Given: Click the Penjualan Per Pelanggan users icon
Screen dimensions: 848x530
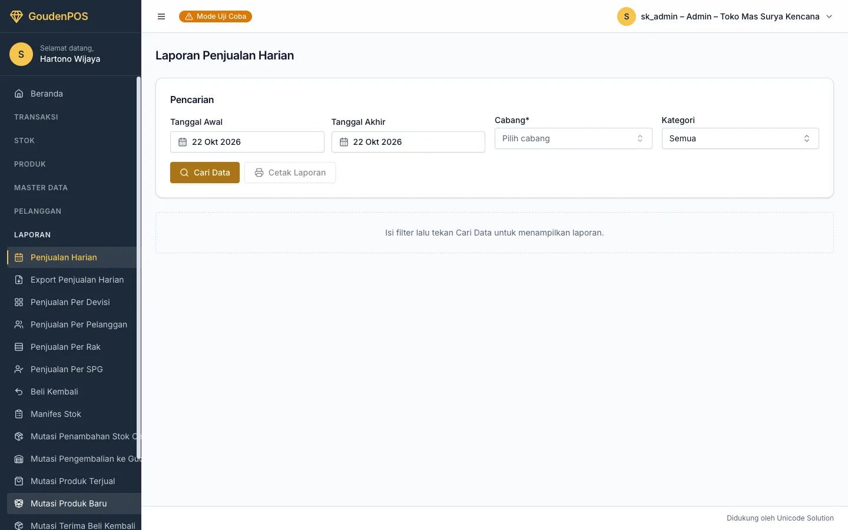Looking at the screenshot, I should coord(19,324).
